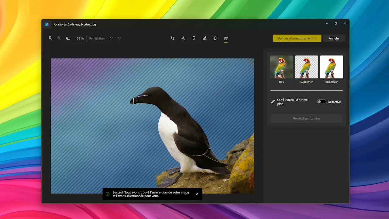
Task: Select the Filter tool
Action: click(x=194, y=38)
